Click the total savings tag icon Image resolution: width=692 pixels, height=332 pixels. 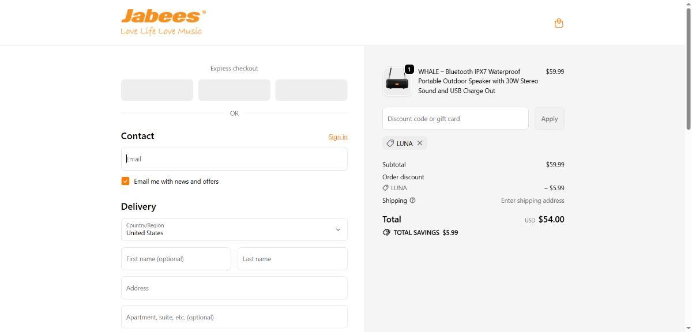click(x=386, y=232)
